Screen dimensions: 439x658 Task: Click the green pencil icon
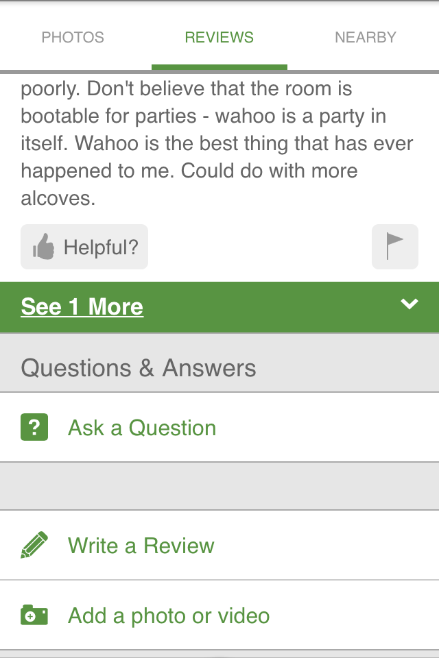tap(34, 545)
